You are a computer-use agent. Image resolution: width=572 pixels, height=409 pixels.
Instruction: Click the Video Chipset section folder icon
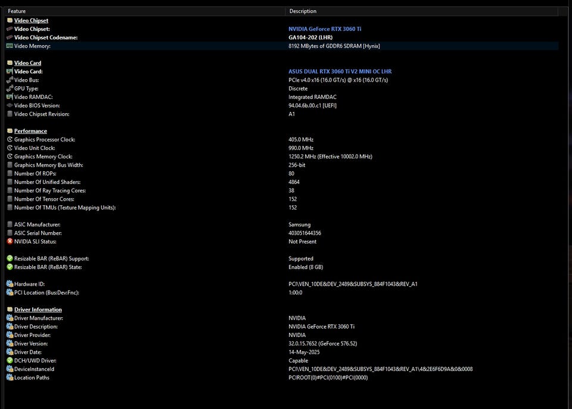coord(10,20)
